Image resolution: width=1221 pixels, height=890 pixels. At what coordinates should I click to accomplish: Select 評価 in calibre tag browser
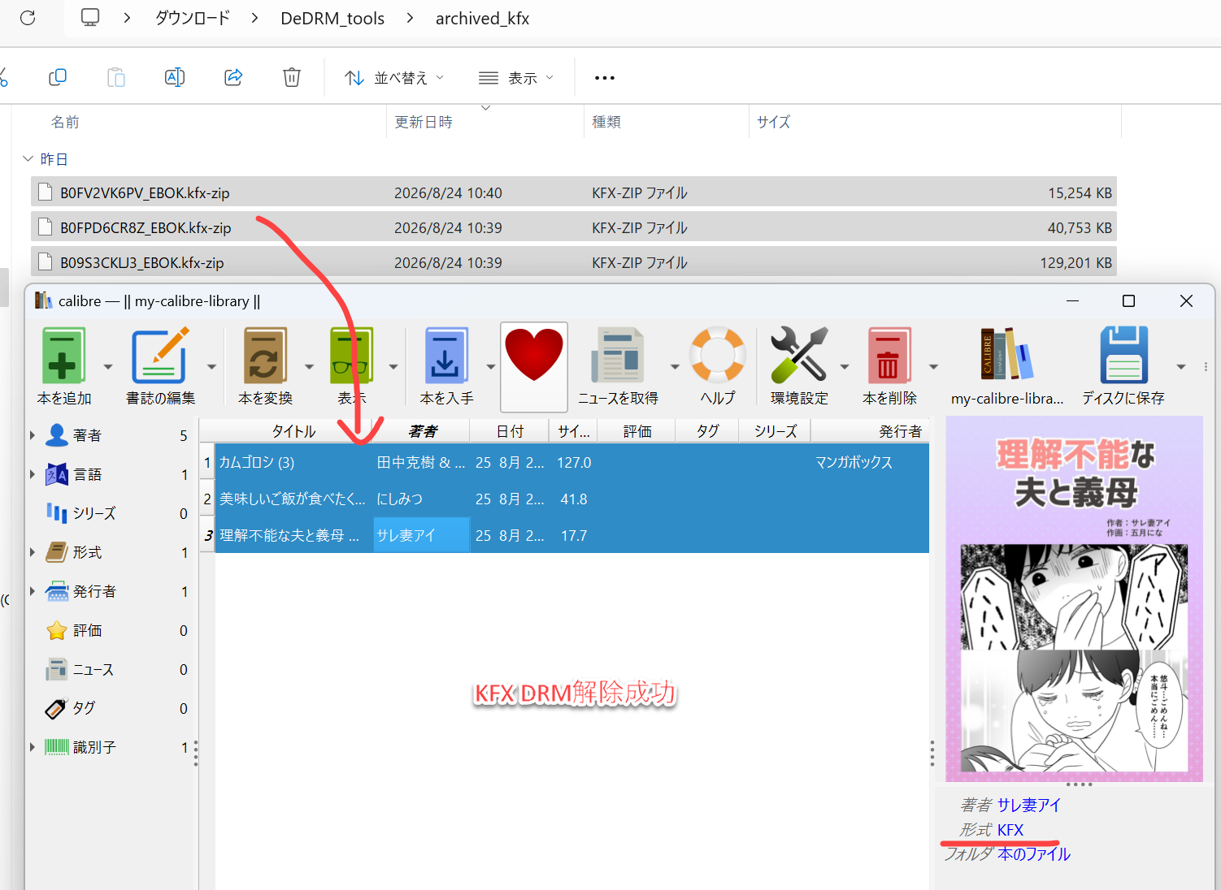pos(87,630)
